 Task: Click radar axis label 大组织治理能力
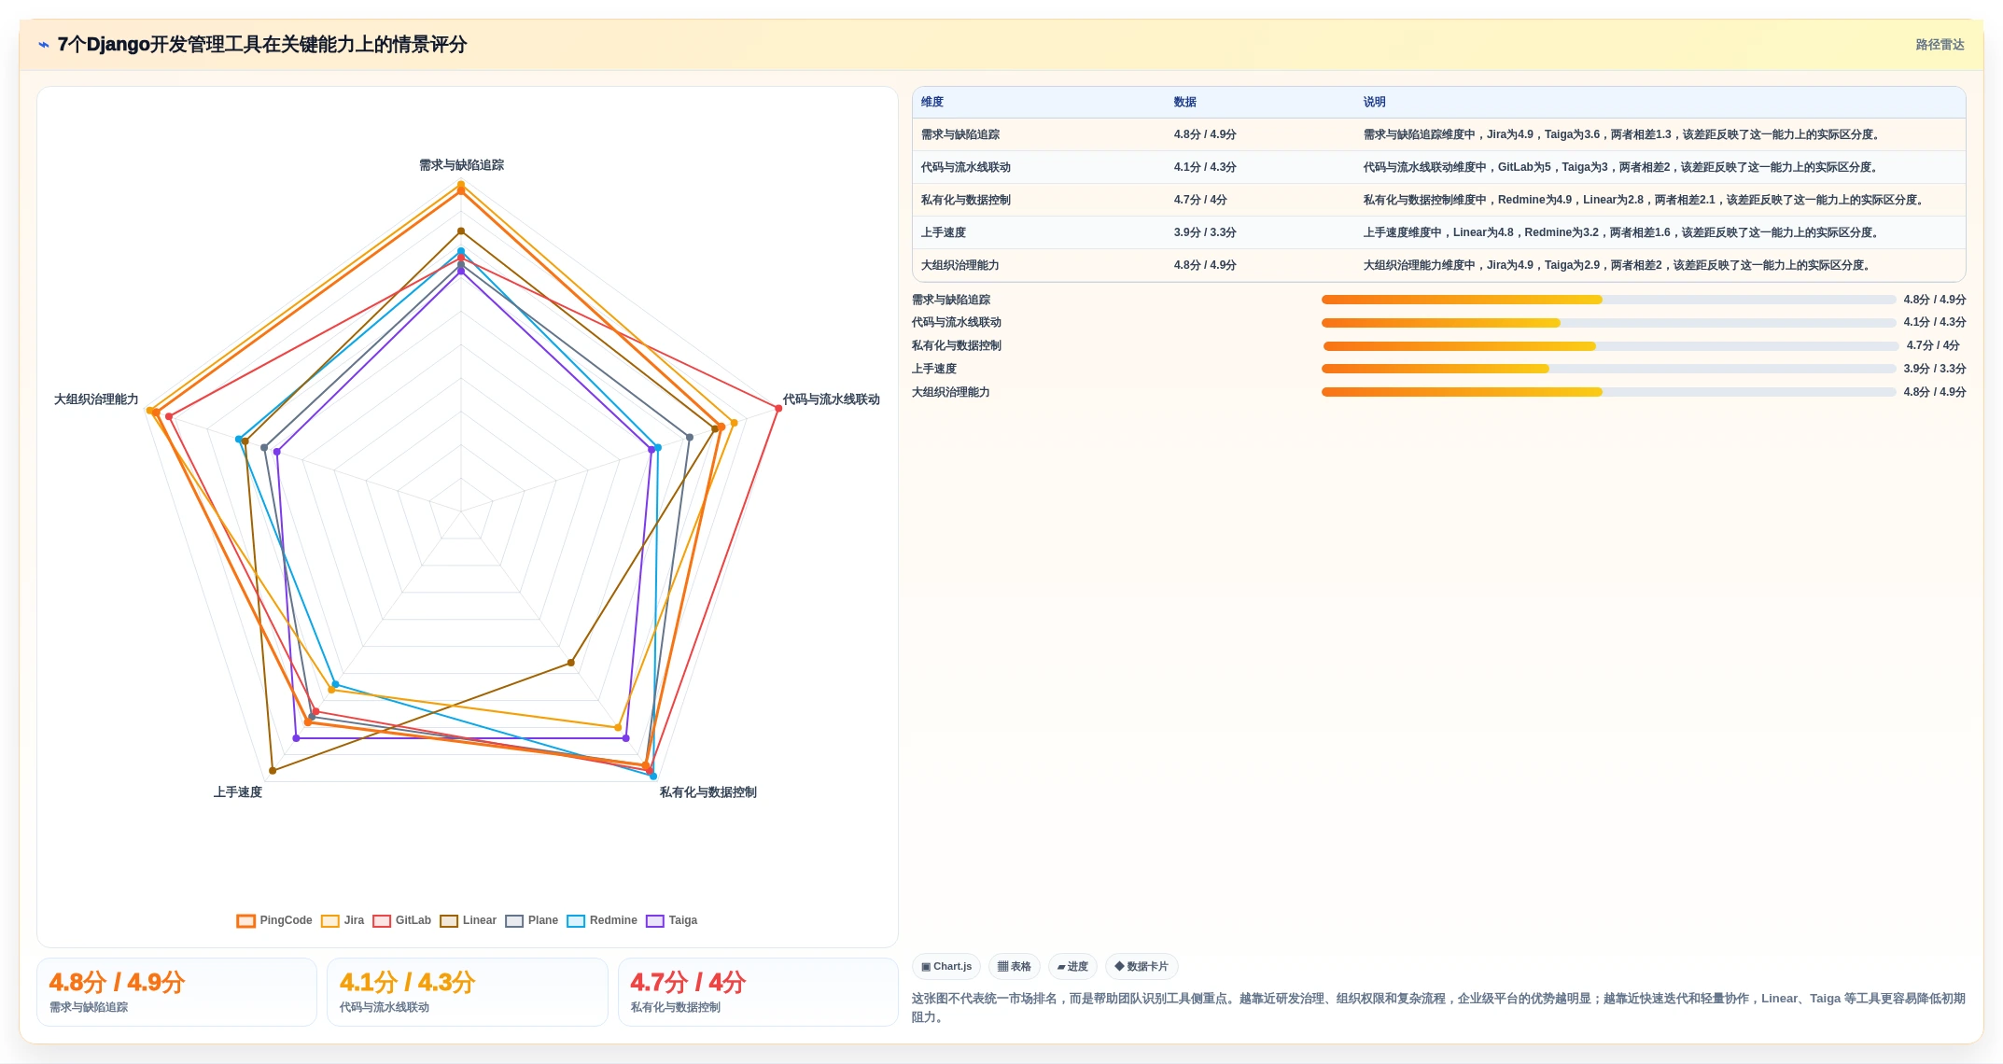96,399
